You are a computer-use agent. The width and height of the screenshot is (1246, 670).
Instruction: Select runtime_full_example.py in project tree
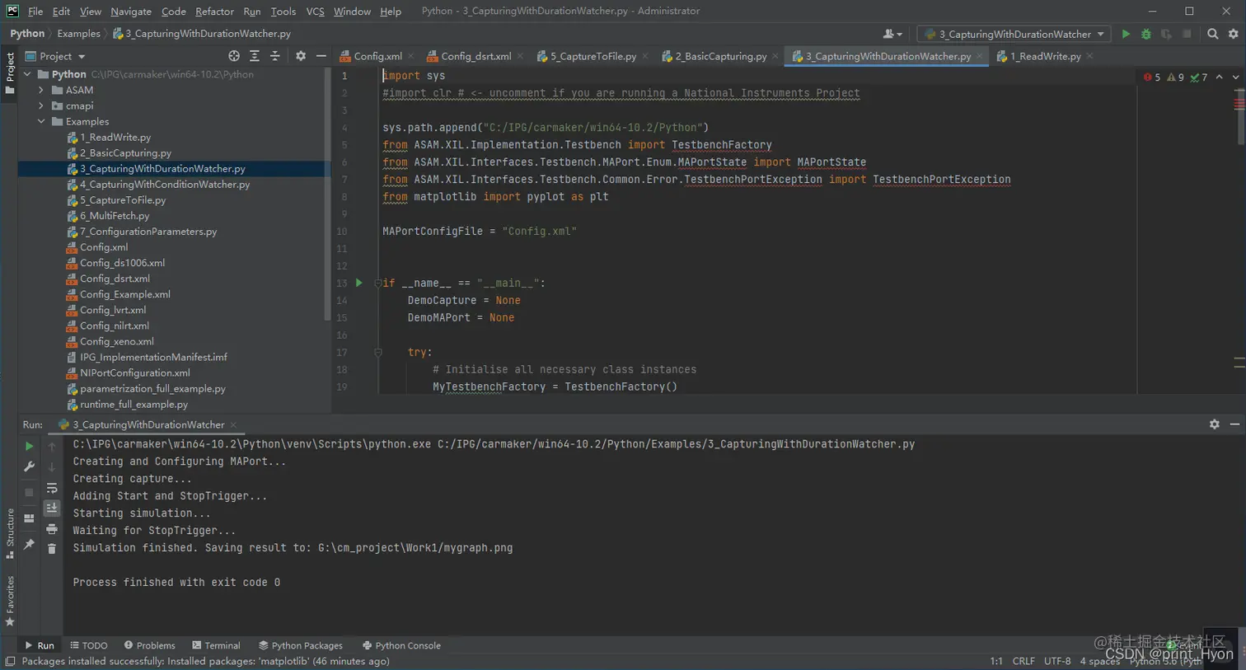click(x=133, y=404)
